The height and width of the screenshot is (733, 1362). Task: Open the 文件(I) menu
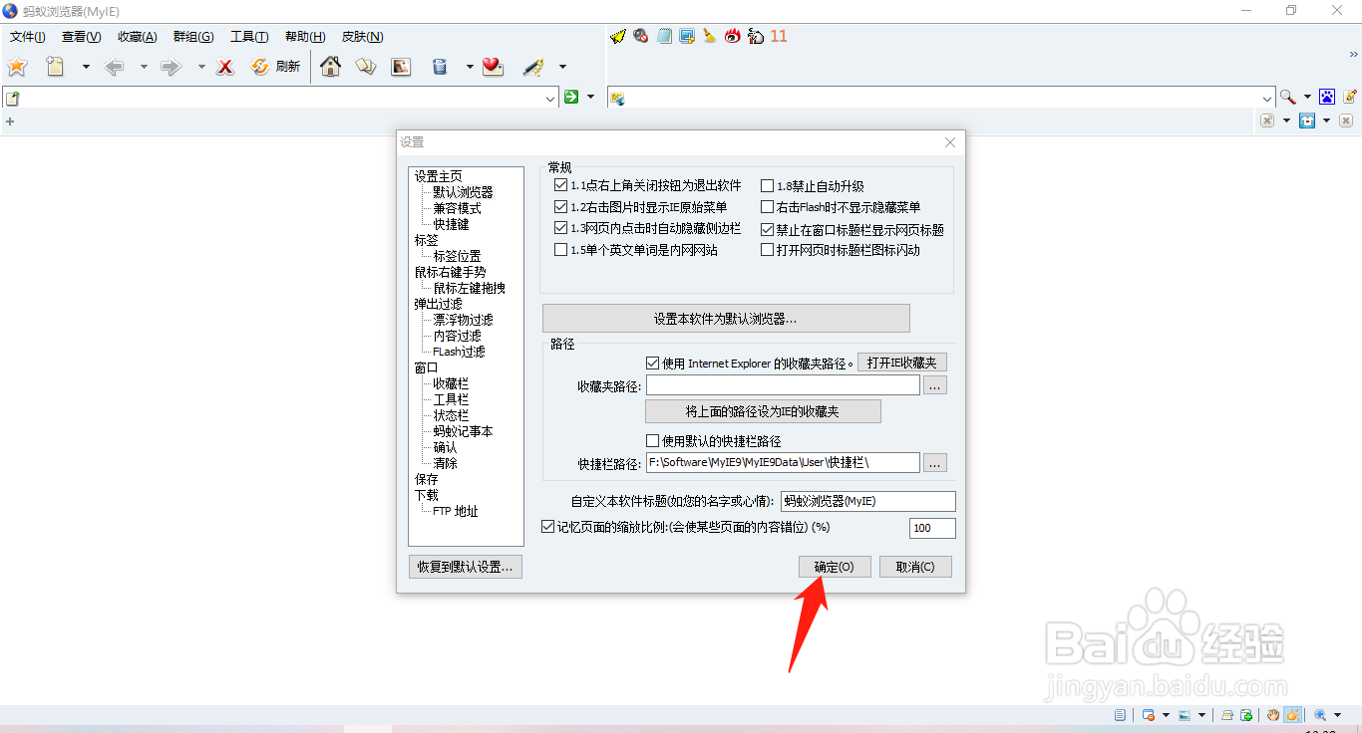click(x=28, y=37)
